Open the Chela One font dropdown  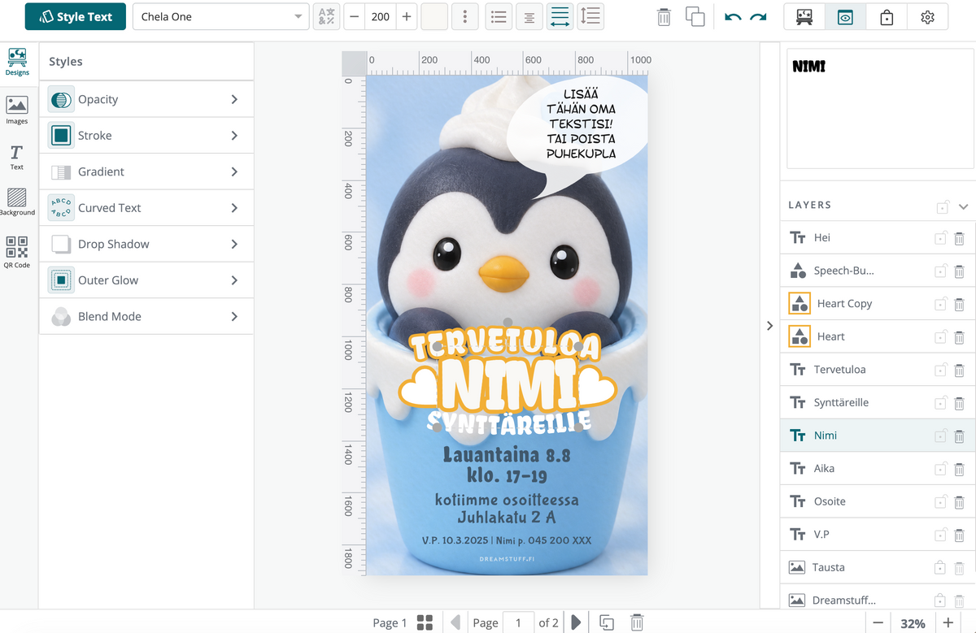coord(220,17)
